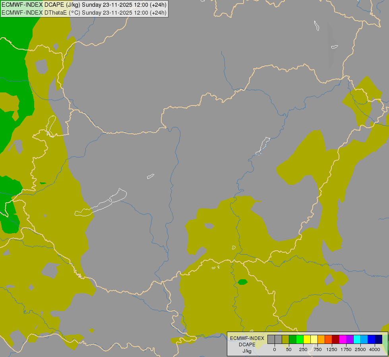Pick the orange-red legend swatch
Viewport: 389px width, 357px height.
click(x=329, y=339)
